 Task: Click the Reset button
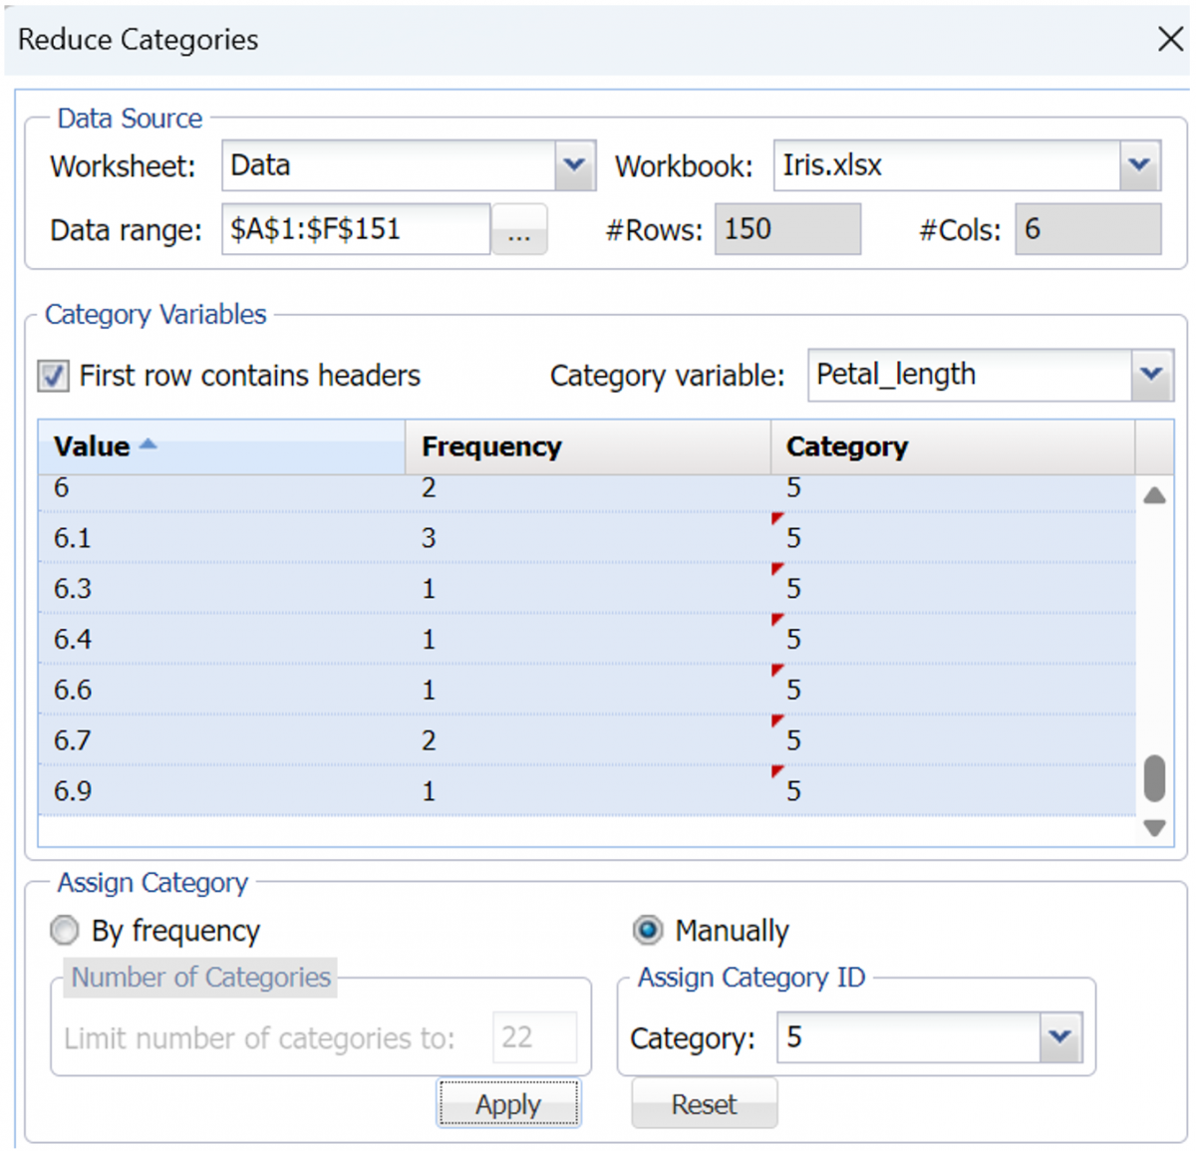[x=704, y=1104]
